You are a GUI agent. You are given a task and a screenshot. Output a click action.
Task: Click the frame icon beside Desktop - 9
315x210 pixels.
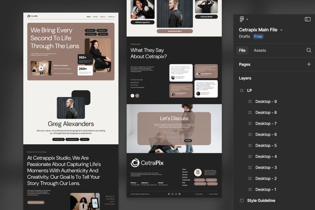click(x=250, y=101)
